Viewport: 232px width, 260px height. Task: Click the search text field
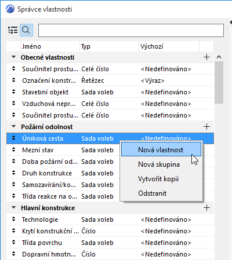tap(131, 30)
